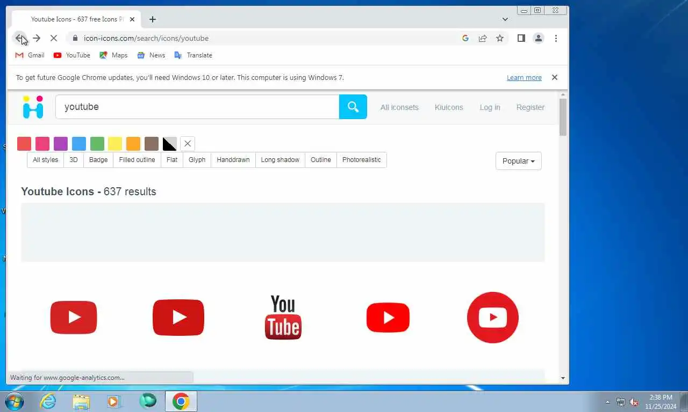Click the Google icon in address bar

coord(465,38)
